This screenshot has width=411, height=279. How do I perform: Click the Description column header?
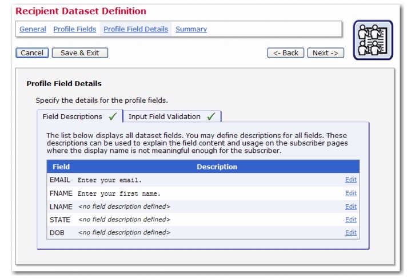point(217,167)
